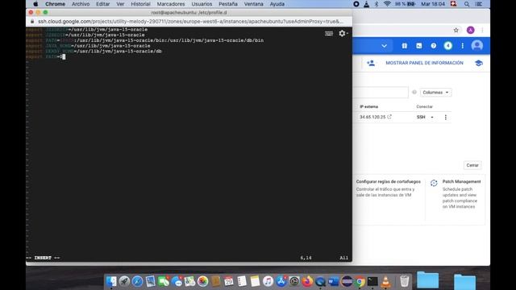
Task: Click the Wi-Fi status icon
Action: 387,4
